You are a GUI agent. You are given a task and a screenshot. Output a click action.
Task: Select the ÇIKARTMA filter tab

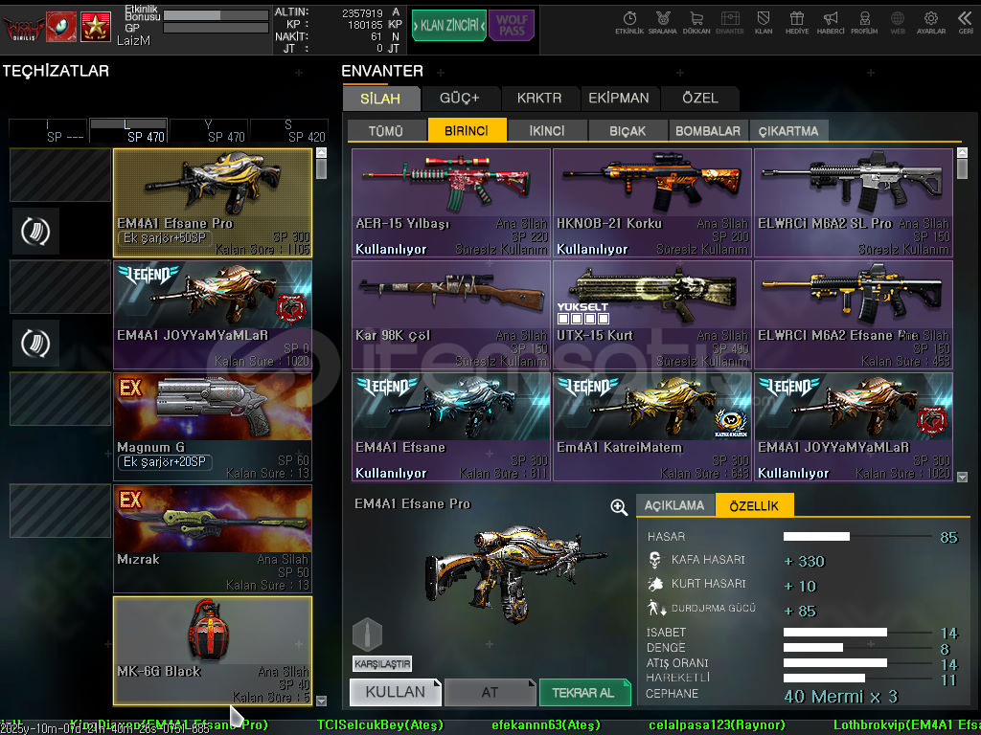788,130
